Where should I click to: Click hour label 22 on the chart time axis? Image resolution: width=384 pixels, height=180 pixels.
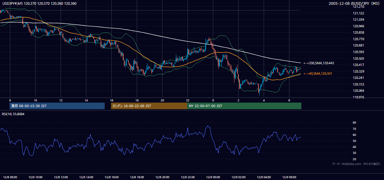pyautogui.click(x=187, y=100)
